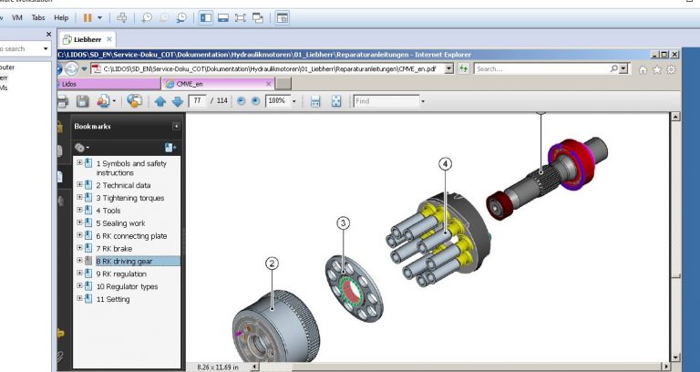The height and width of the screenshot is (372, 700).
Task: Switch to the Lidos browser tab
Action: coord(108,84)
